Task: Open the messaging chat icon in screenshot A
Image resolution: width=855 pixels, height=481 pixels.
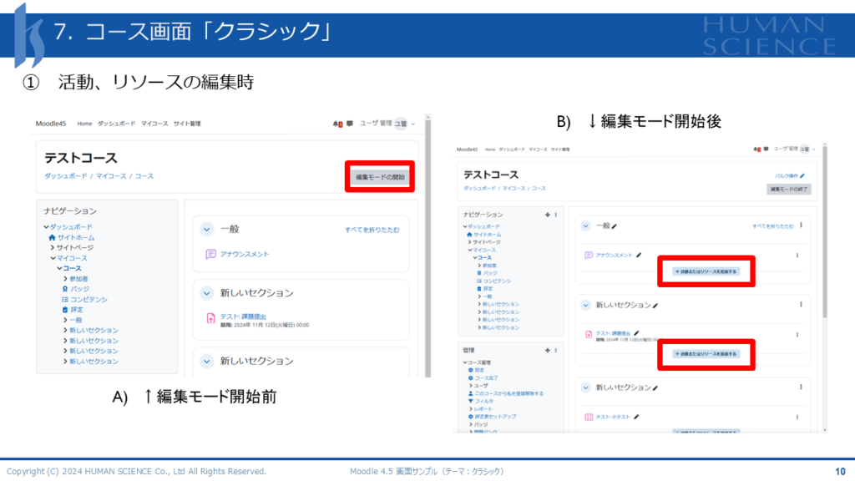Action: point(350,124)
